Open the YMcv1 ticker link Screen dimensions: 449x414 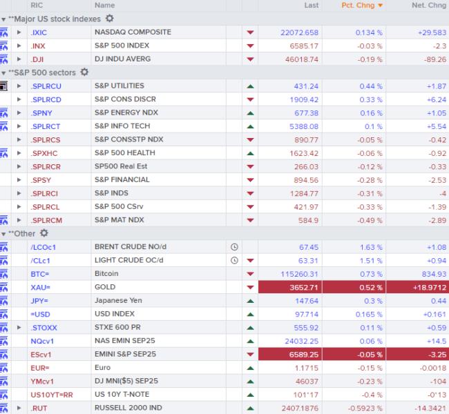click(42, 382)
